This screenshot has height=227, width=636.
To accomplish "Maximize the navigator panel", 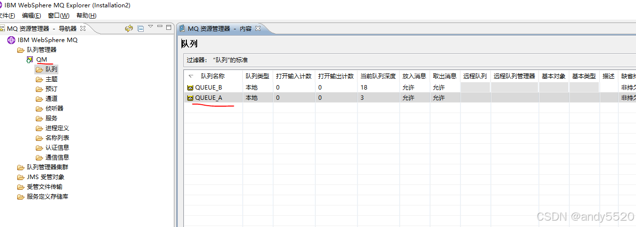I will tap(169, 27).
